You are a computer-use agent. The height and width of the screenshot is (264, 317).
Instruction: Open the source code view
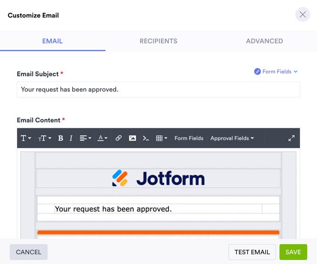coord(146,138)
